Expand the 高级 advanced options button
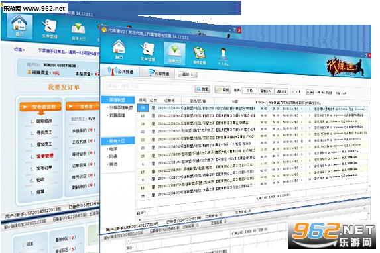The image size is (380, 253). 188,74
